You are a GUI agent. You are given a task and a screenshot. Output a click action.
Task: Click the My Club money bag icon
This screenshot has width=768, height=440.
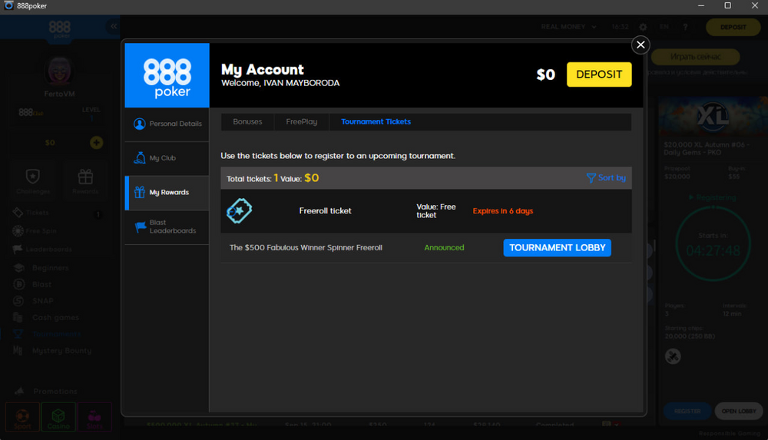point(140,157)
